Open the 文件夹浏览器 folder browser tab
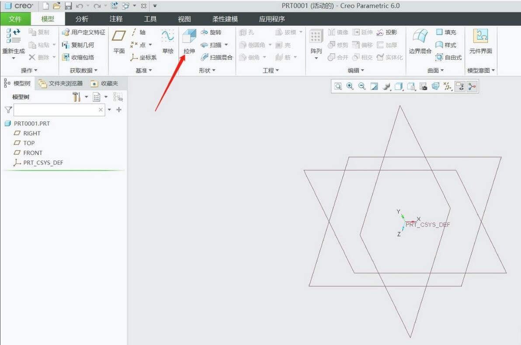This screenshot has width=521, height=345. coord(60,84)
